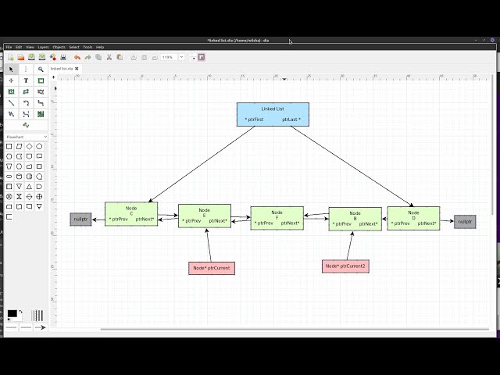Print the diagram

[x=63, y=57]
